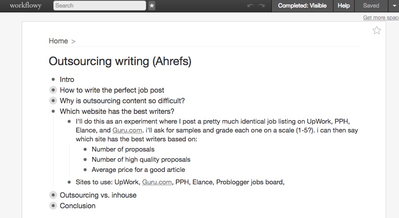The height and width of the screenshot is (218, 399).
Task: Expand the 'Why is outsourcing content so difficult?' bullet
Action: [x=53, y=101]
